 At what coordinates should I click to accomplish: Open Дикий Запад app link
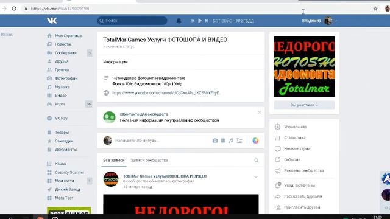tap(68, 189)
